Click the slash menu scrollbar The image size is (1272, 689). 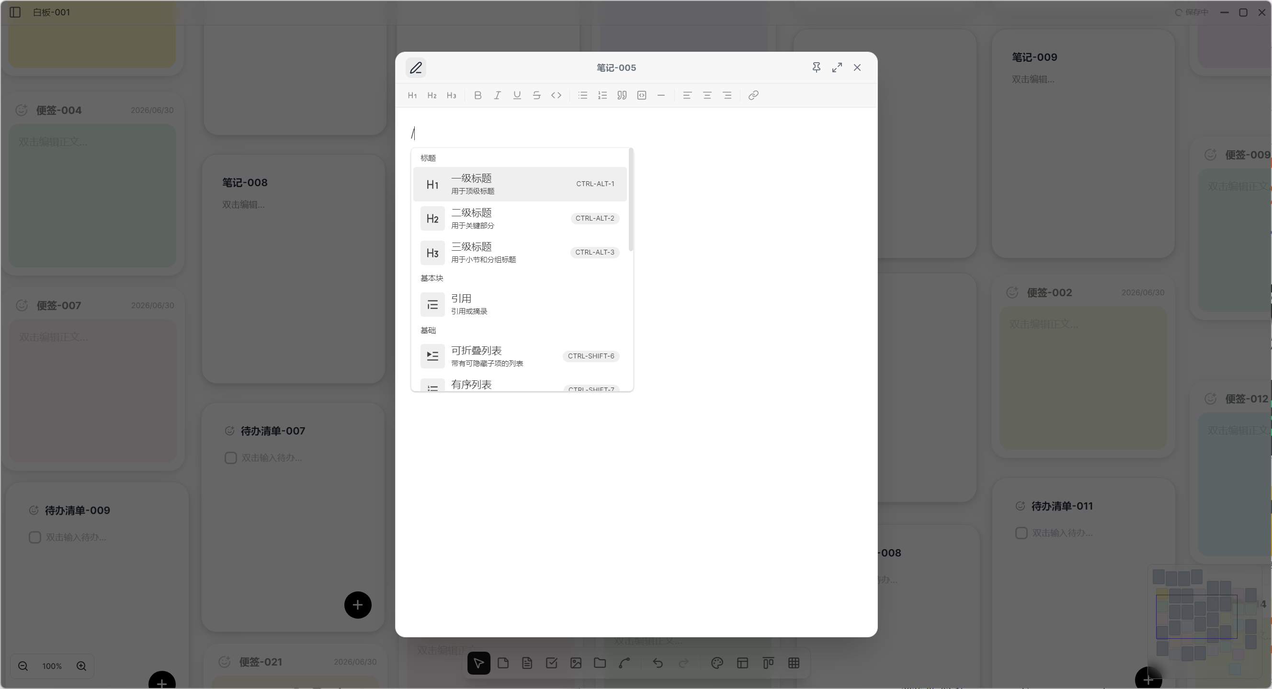tap(631, 199)
